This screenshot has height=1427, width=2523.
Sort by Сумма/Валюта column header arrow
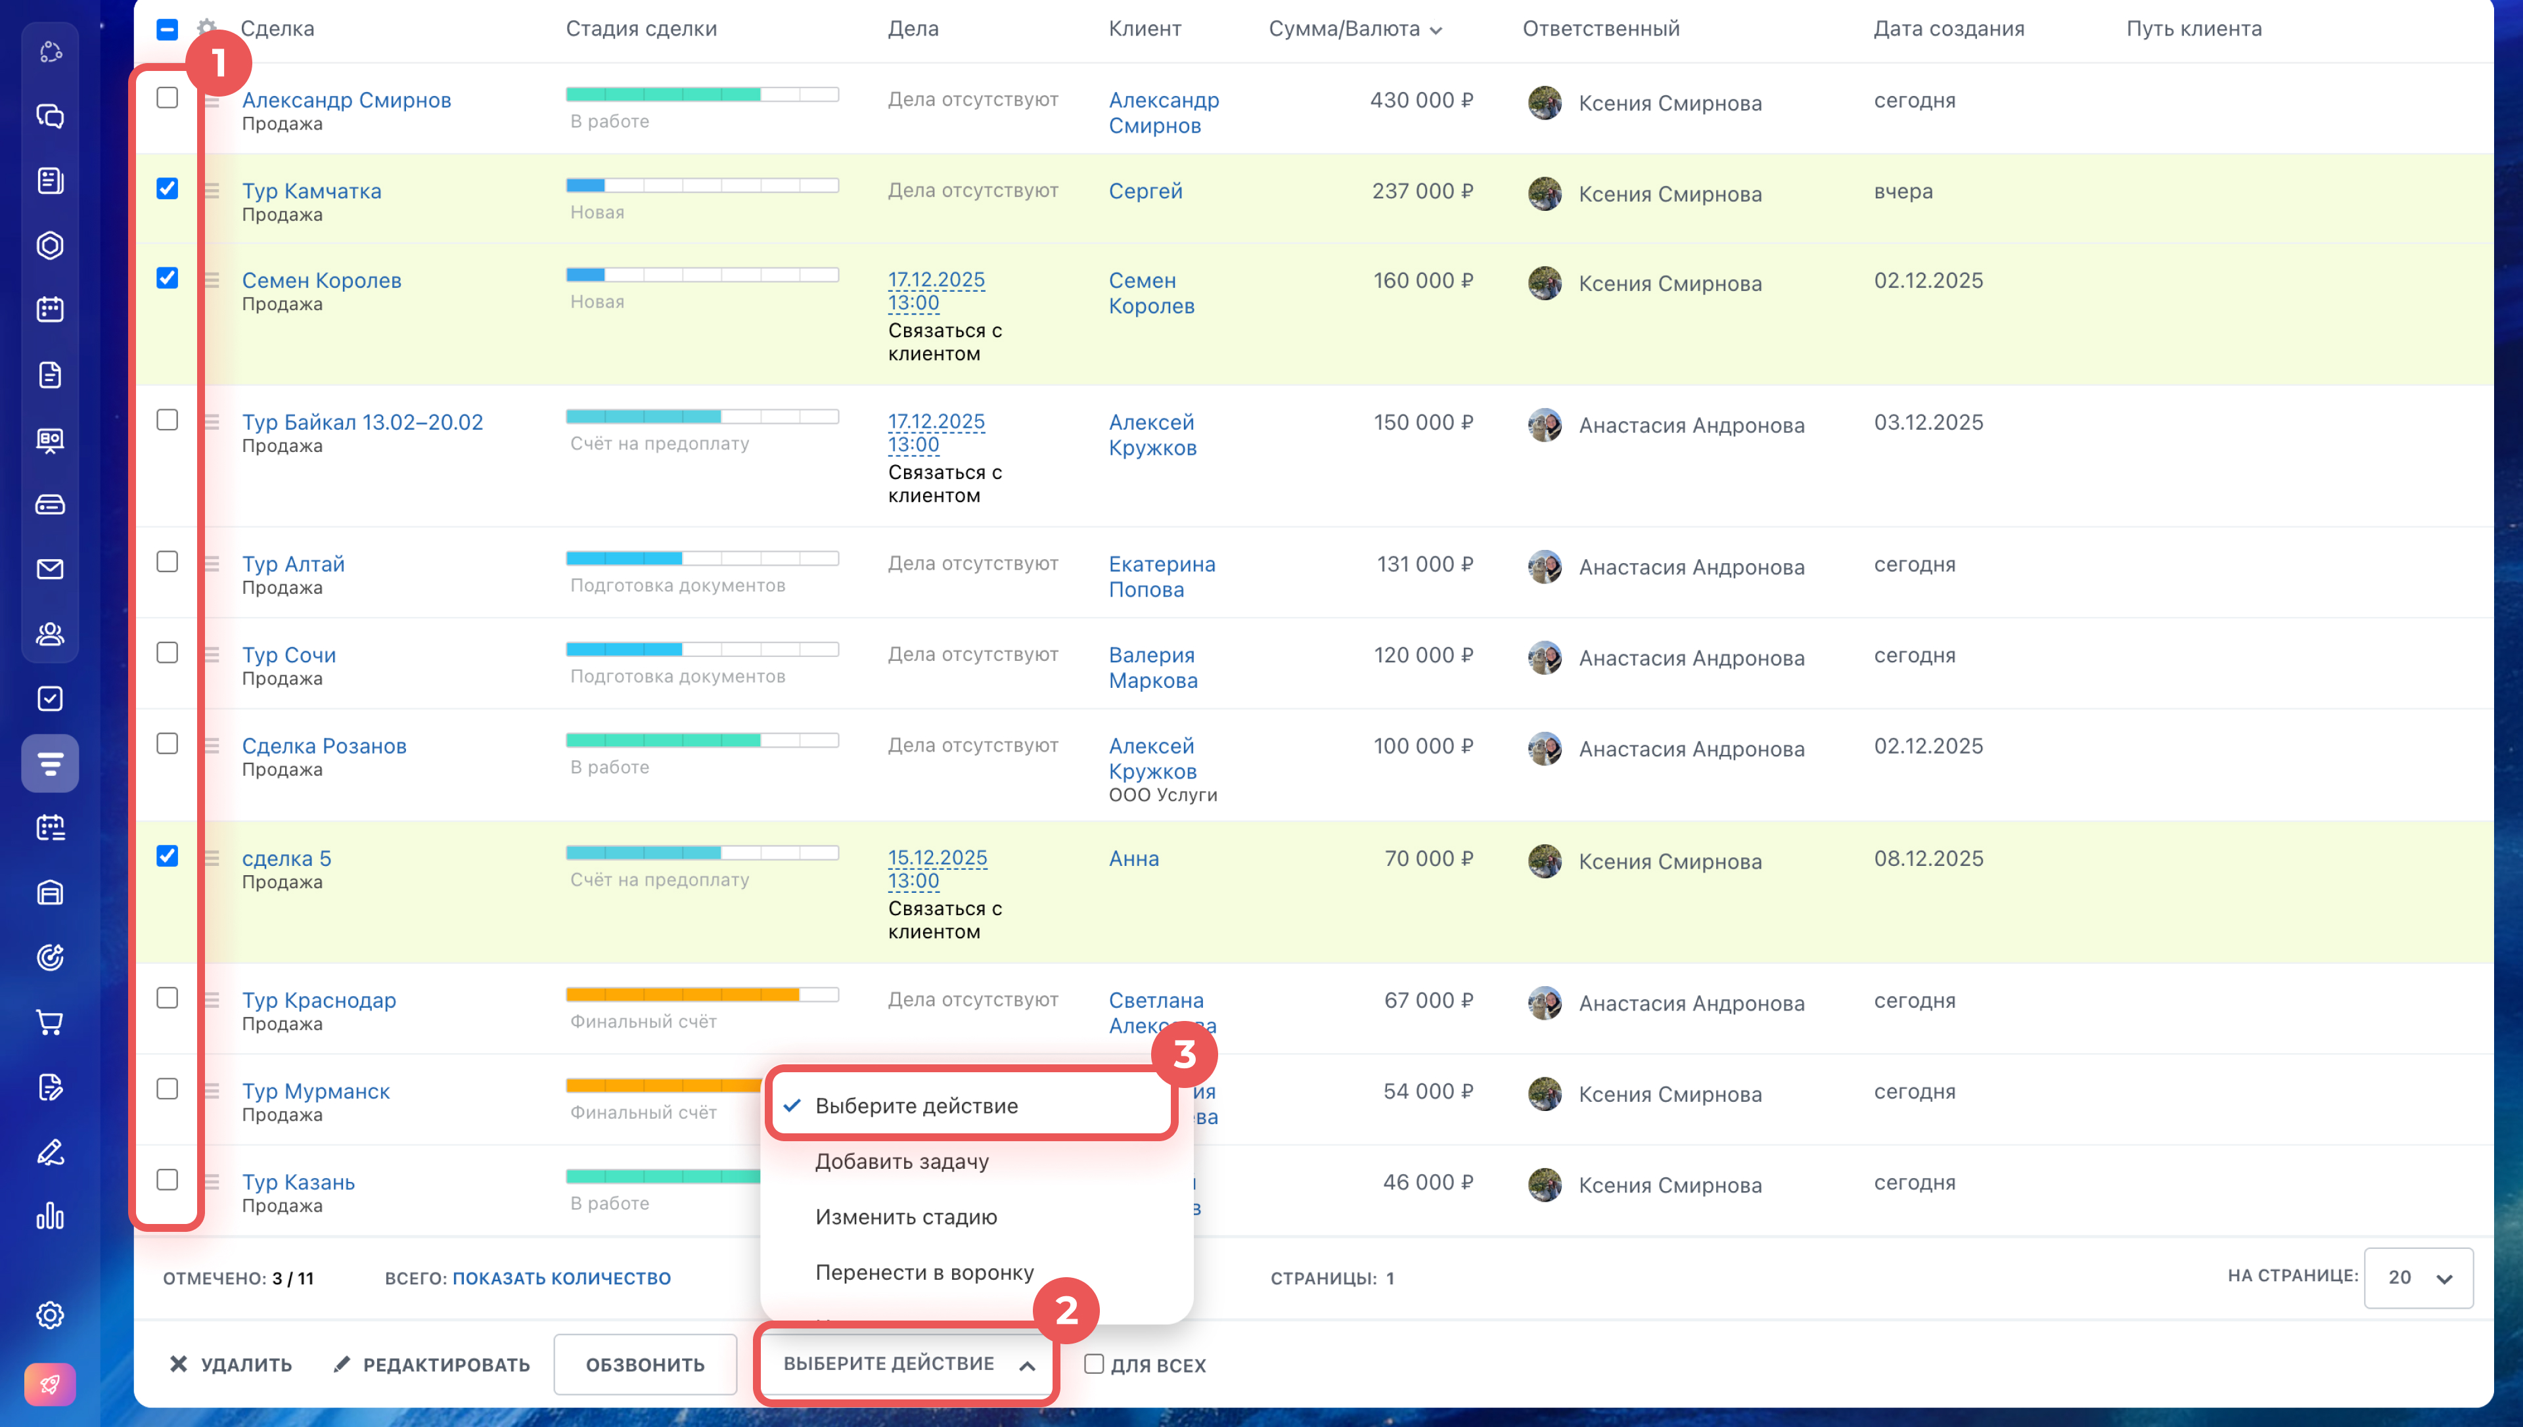pyautogui.click(x=1436, y=30)
